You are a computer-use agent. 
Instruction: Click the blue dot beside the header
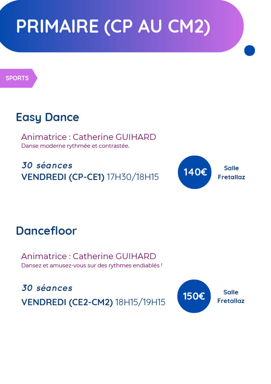[x=249, y=51]
